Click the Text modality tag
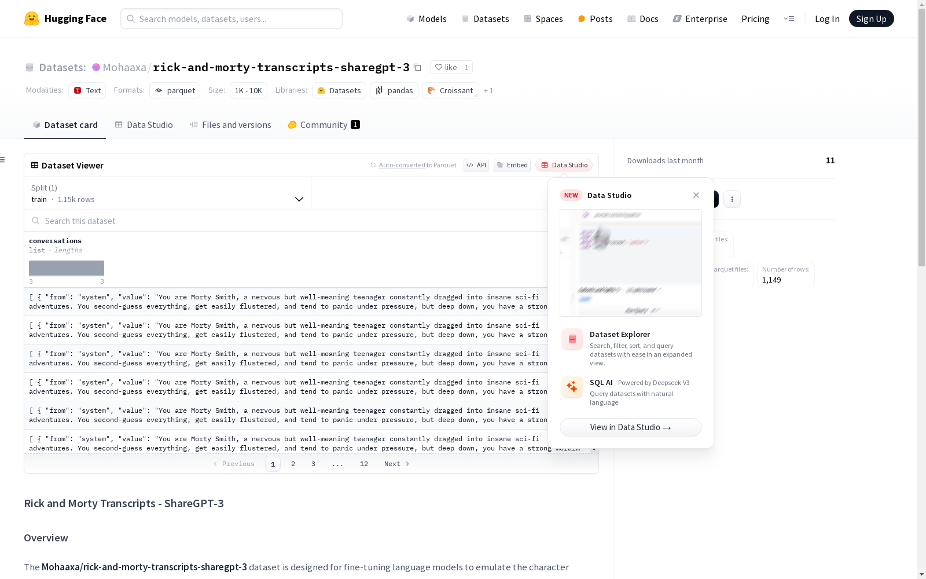The width and height of the screenshot is (926, 579). click(87, 90)
